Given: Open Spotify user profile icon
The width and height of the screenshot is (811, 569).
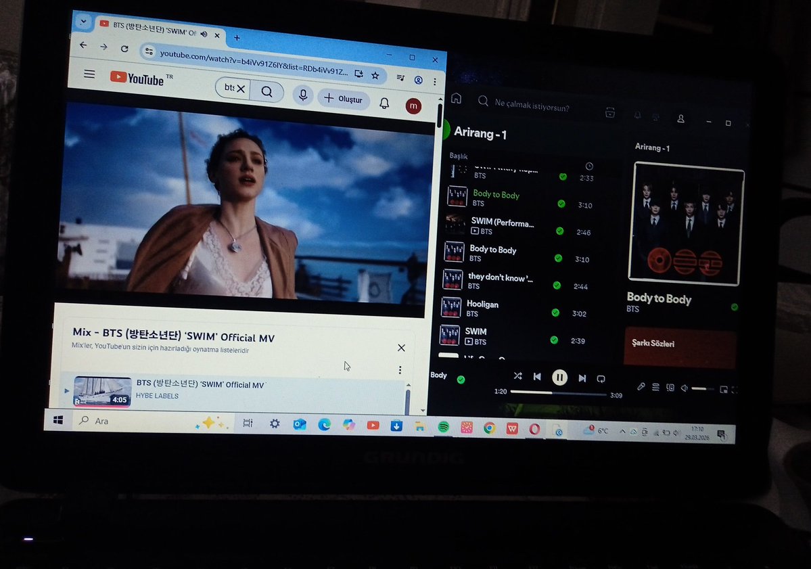Looking at the screenshot, I should coord(680,118).
